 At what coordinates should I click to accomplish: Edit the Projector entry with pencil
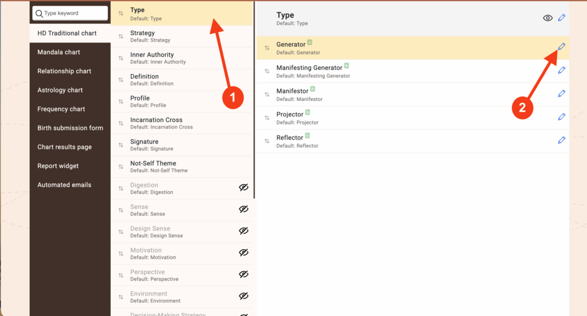point(561,117)
